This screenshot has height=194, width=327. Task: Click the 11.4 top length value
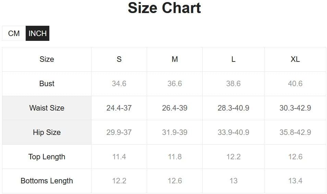tap(119, 157)
